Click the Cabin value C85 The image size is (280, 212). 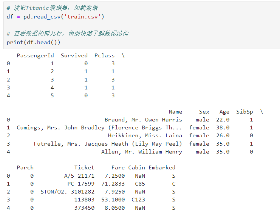(x=140, y=184)
